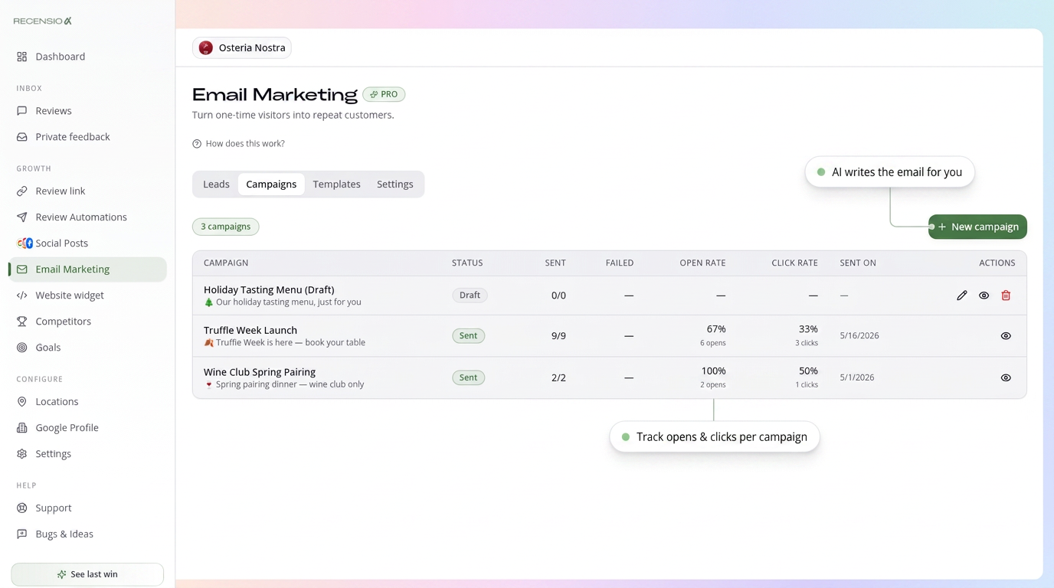Switch to the Leads tab
The image size is (1054, 588).
click(216, 185)
